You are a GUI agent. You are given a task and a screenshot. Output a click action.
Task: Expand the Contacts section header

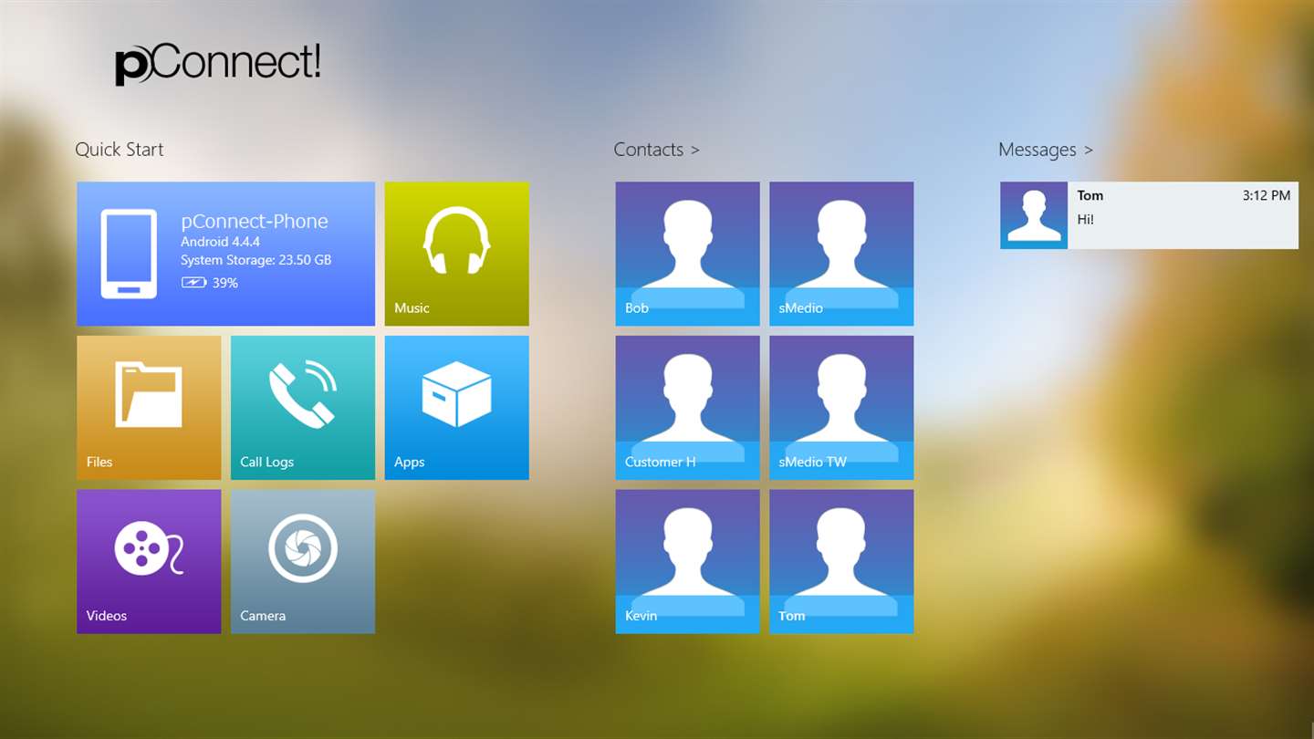point(656,150)
